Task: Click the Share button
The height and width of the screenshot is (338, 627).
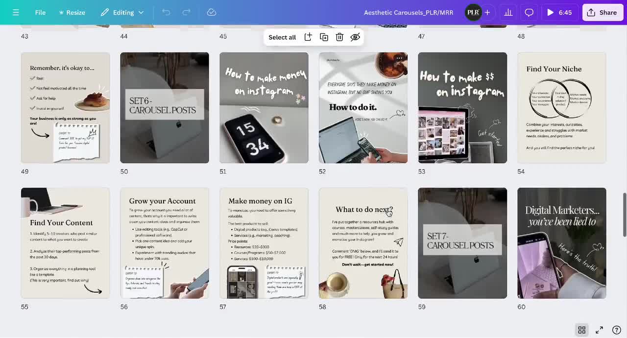Action: pos(603,12)
